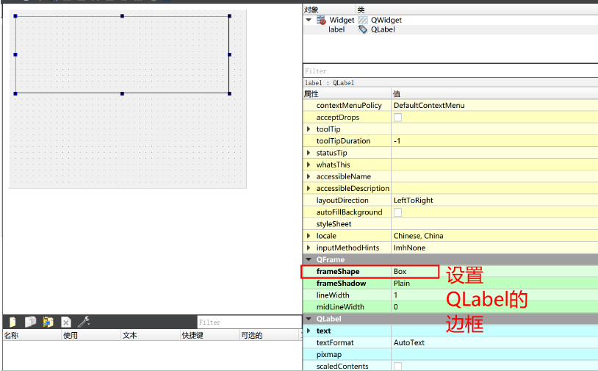Image resolution: width=598 pixels, height=371 pixels.
Task: Select the styleSheet property row
Action: click(450, 224)
